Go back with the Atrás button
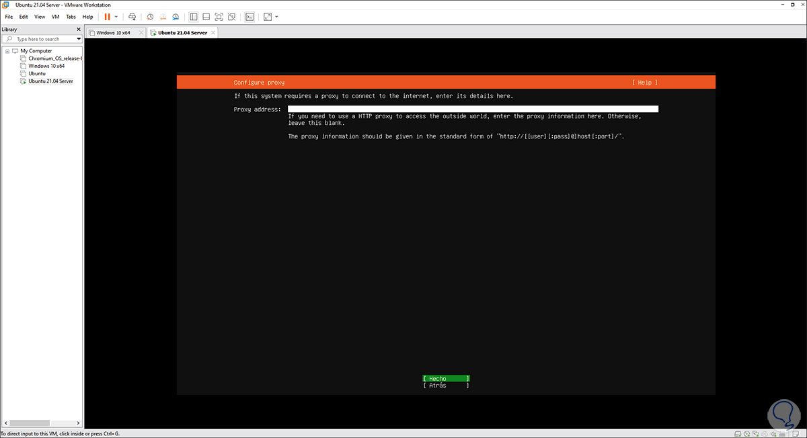The width and height of the screenshot is (807, 438). (446, 386)
